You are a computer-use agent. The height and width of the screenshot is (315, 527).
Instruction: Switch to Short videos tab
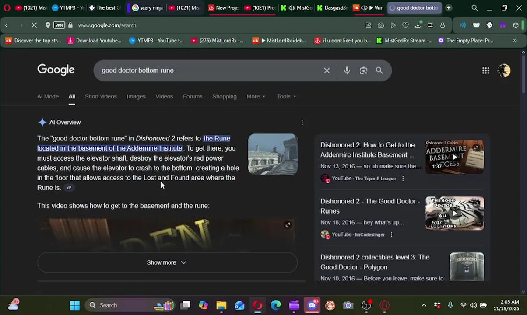101,96
